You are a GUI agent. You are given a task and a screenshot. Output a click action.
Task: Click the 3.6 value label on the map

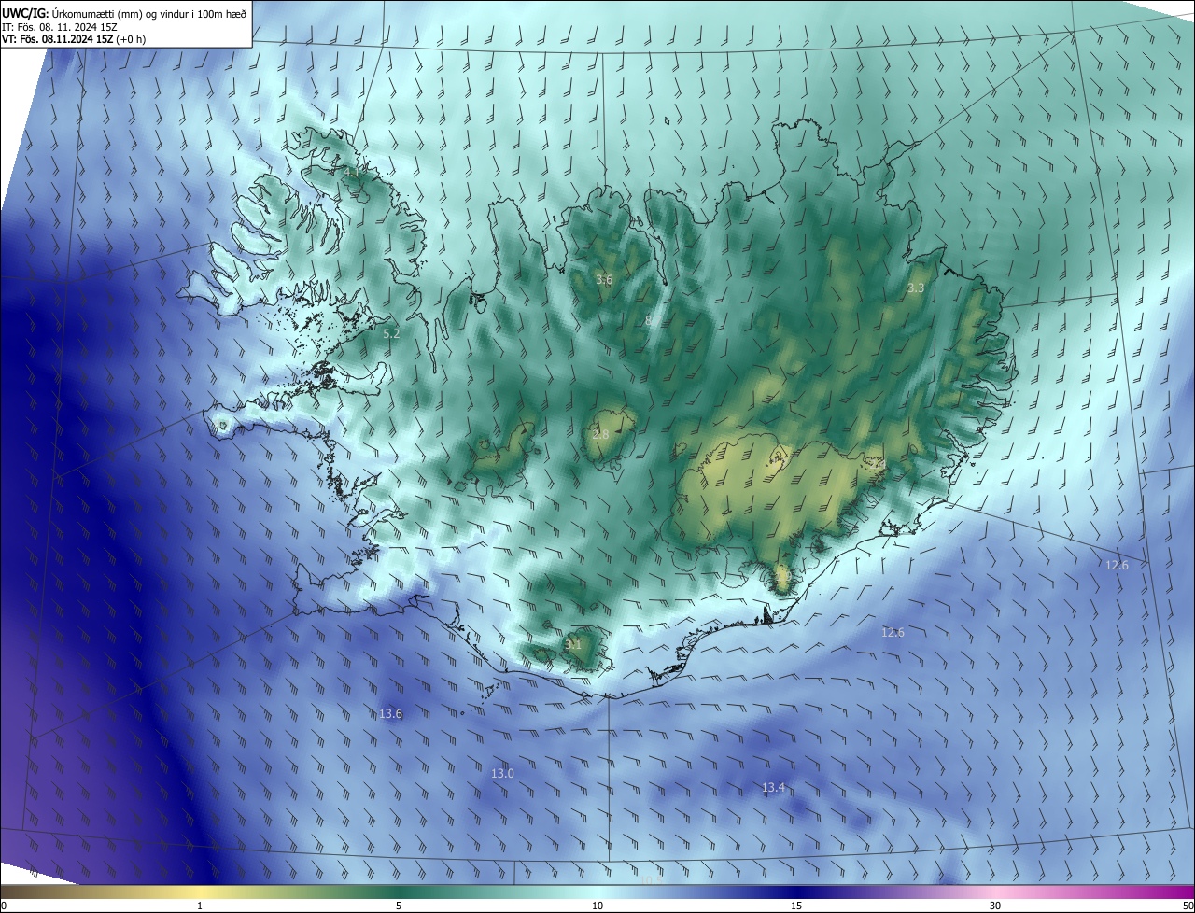coord(604,280)
